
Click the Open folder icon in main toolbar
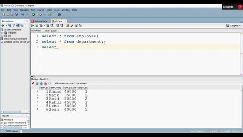(x=8, y=14)
